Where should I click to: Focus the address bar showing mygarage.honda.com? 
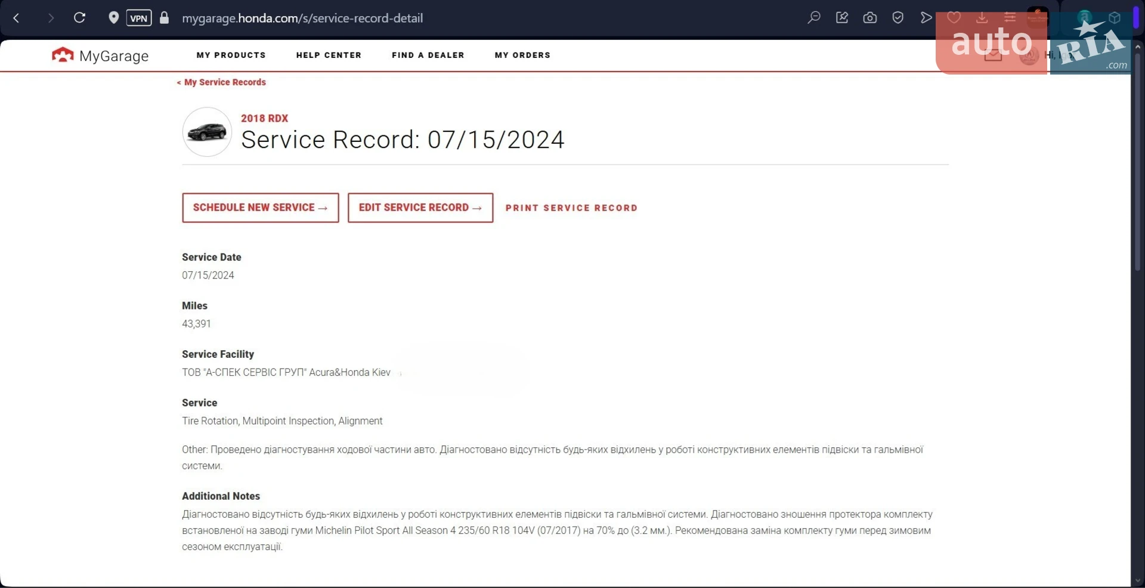click(302, 18)
